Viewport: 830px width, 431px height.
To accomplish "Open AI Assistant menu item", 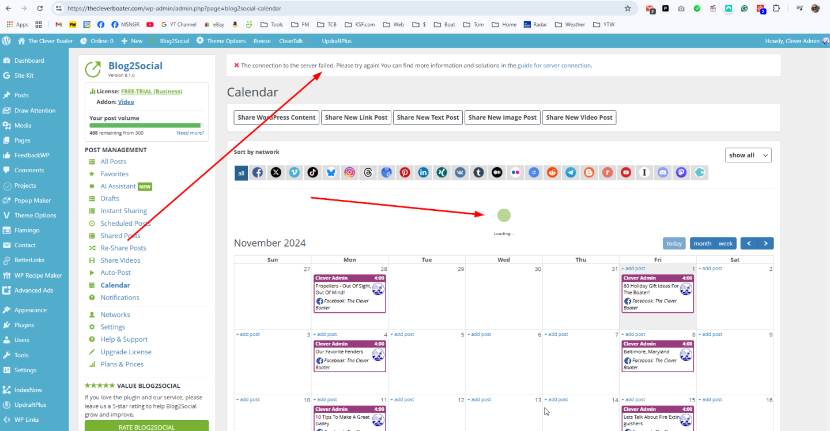I will click(x=118, y=186).
